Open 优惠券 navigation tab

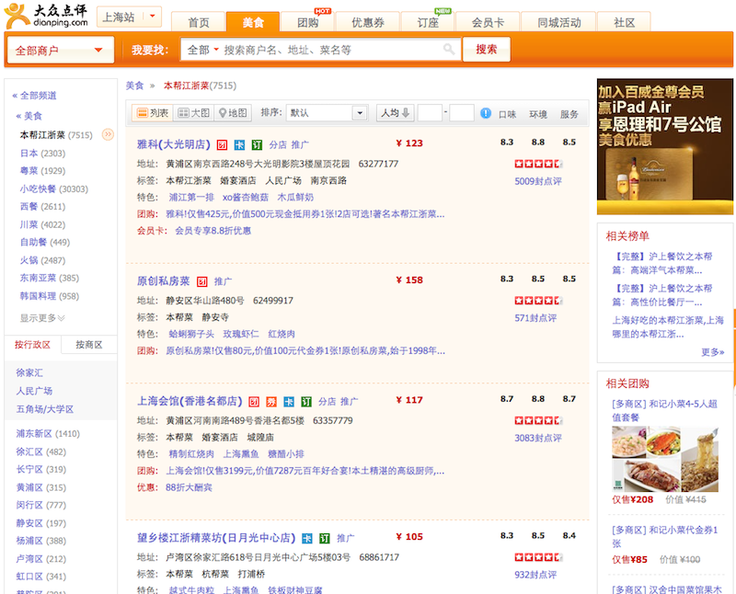tap(368, 22)
